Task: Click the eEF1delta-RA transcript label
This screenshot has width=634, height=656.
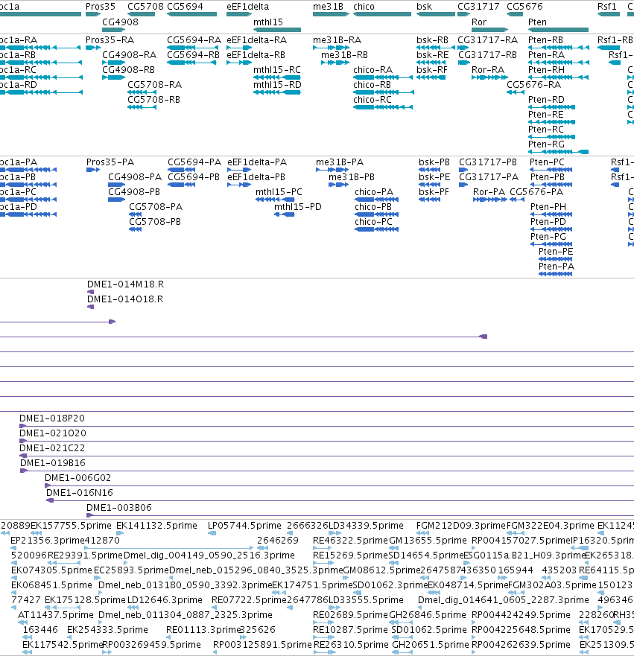Action: pos(256,40)
